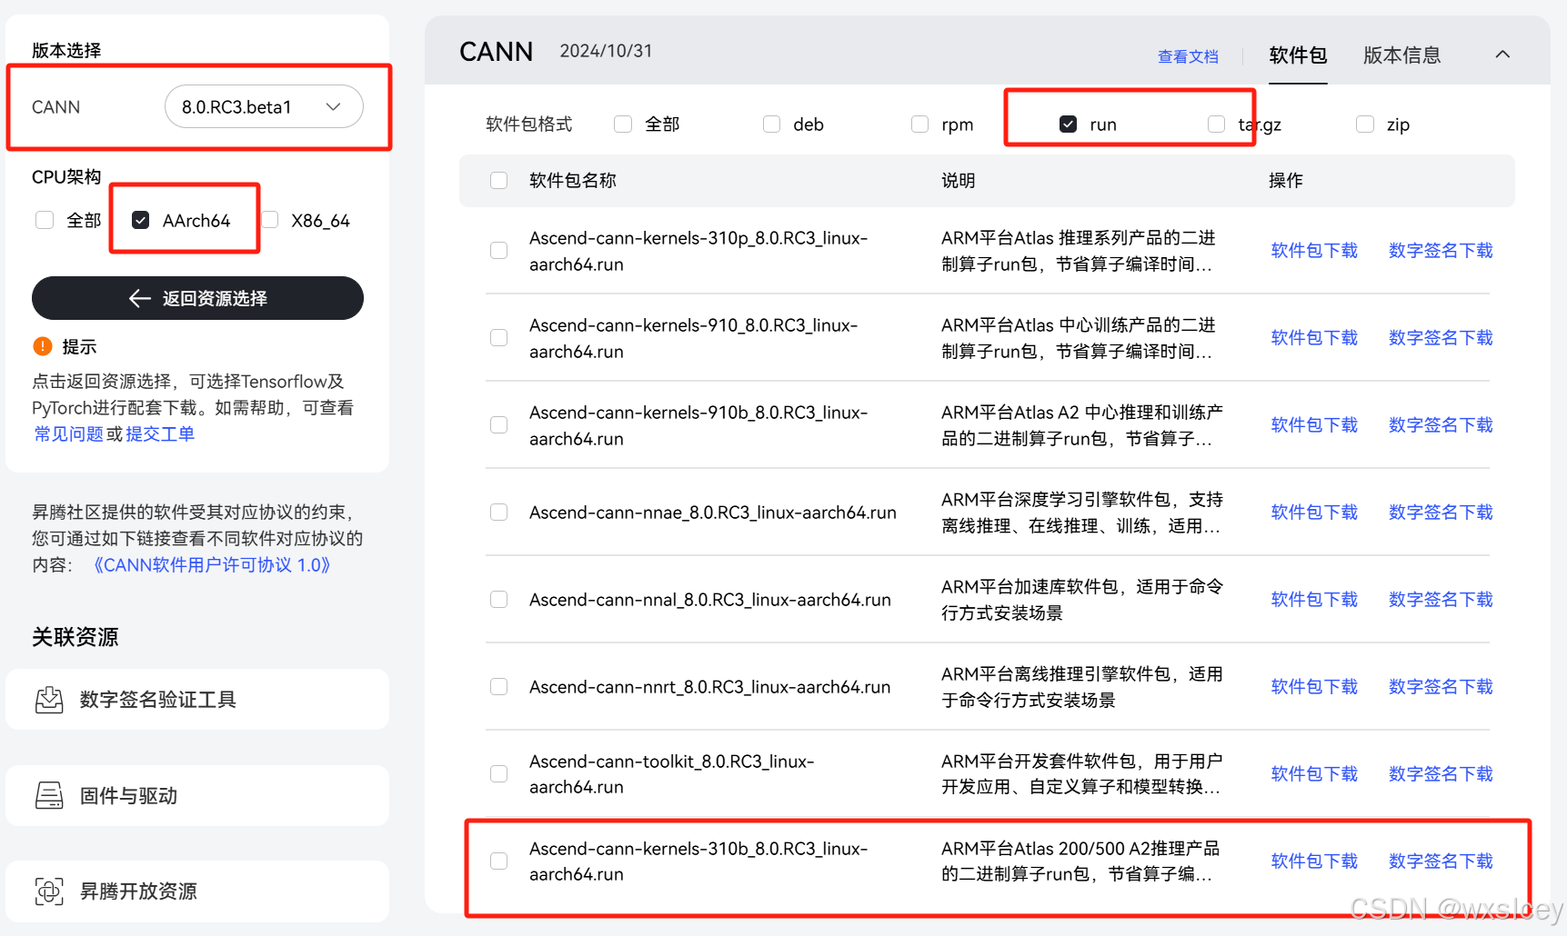
Task: Switch to the 软件包 tab
Action: tap(1298, 55)
